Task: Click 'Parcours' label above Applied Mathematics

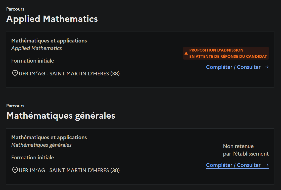Action: [15, 9]
